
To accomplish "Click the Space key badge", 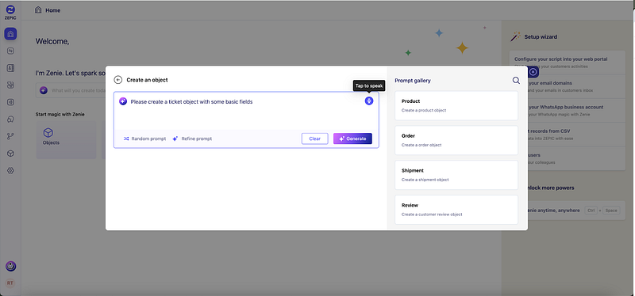I will [x=611, y=211].
